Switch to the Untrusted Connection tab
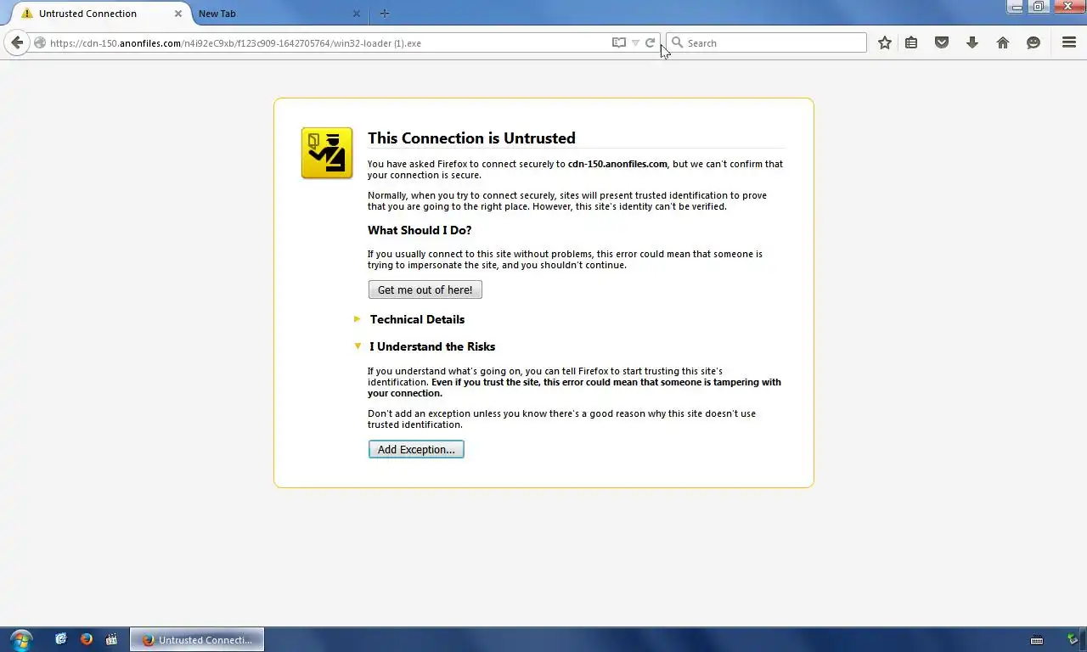1087x652 pixels. click(100, 14)
